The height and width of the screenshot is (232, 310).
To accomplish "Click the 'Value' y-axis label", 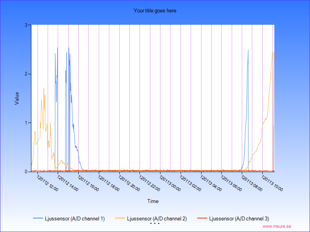I will (x=17, y=98).
